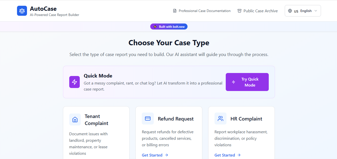Click the bolt icon on Built with bolt.new badge
Screen dimensions: 337x159
coord(155,26)
